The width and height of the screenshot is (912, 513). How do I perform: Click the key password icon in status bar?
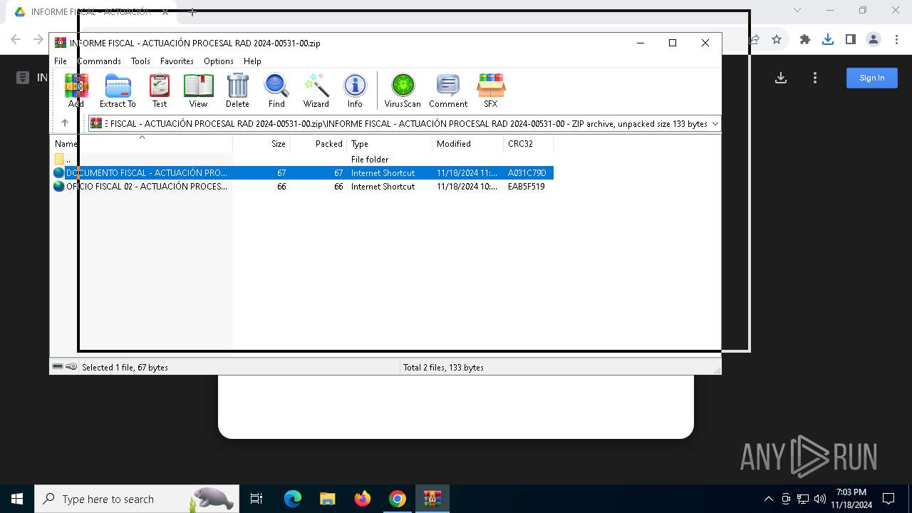point(71,367)
